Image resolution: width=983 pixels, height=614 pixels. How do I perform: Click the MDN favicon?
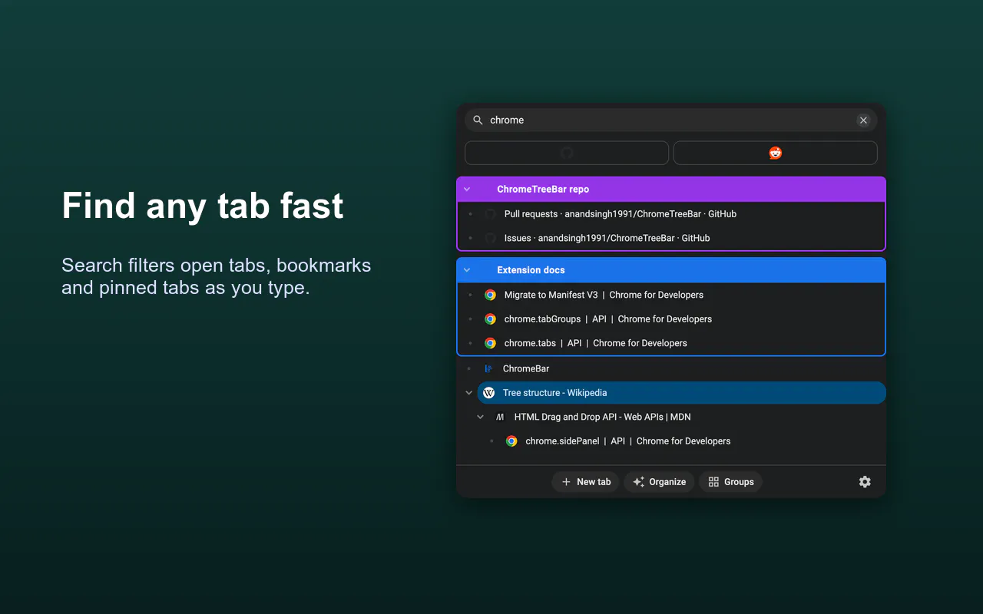(x=500, y=418)
